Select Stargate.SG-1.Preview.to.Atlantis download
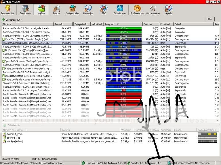Image resolution: width=221 pixels, height=165 pixels. [x=110, y=83]
